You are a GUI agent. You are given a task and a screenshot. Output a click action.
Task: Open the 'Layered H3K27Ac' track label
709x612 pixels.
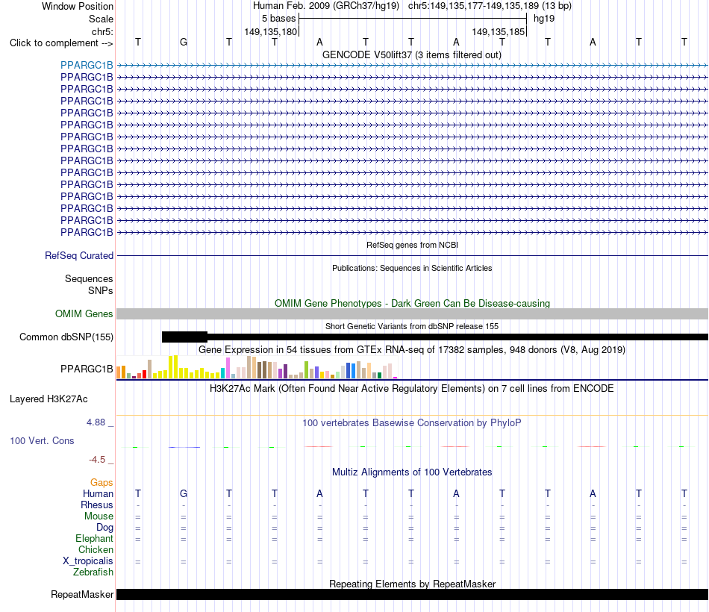[x=49, y=399]
